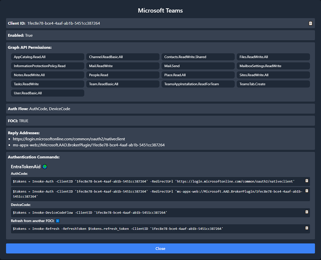
Task: Click the BrokerPlugin Invoke-Auth command text
Action: [157, 194]
